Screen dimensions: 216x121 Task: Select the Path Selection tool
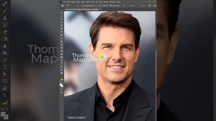pyautogui.click(x=61, y=67)
